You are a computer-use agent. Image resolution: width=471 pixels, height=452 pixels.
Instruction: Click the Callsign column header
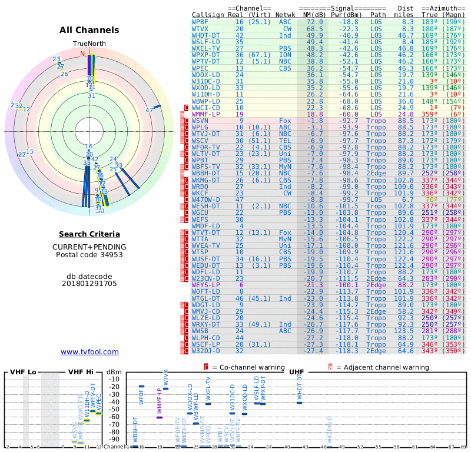pos(208,15)
